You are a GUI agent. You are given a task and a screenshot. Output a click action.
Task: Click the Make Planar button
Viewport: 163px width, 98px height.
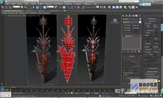(x=149, y=50)
